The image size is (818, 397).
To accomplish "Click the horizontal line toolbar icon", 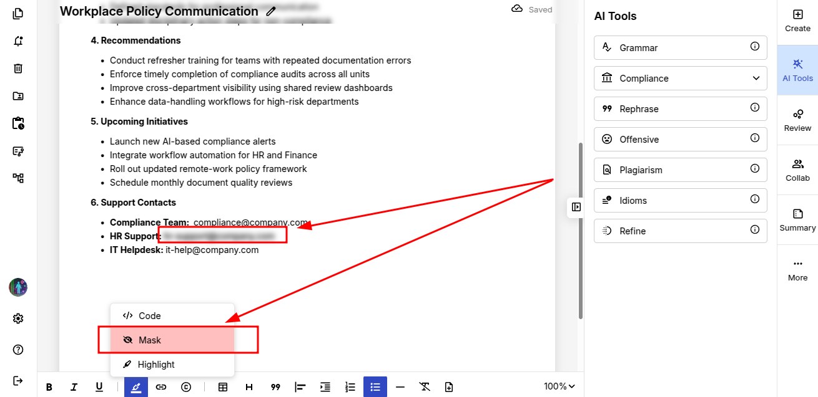I will (400, 387).
